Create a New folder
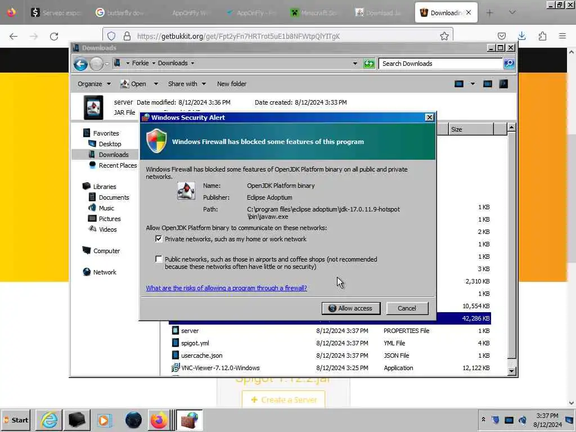The image size is (576, 432). pyautogui.click(x=232, y=84)
